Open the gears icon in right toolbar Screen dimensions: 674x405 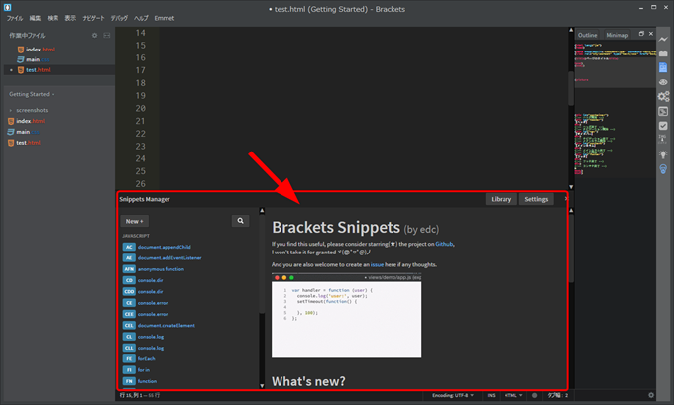pyautogui.click(x=663, y=97)
